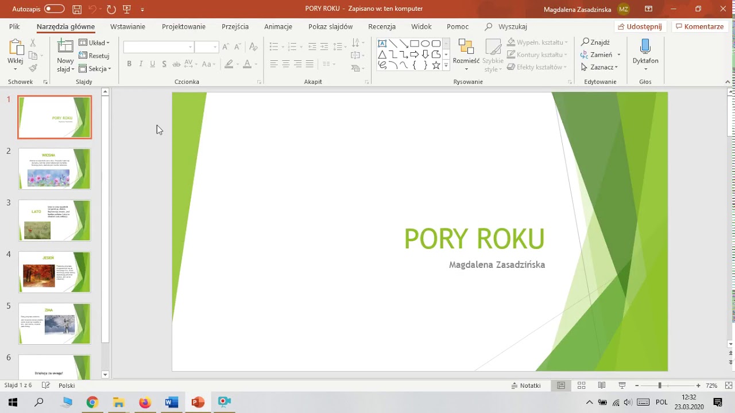Toggle text shadow S button
The width and height of the screenshot is (735, 413).
(164, 64)
